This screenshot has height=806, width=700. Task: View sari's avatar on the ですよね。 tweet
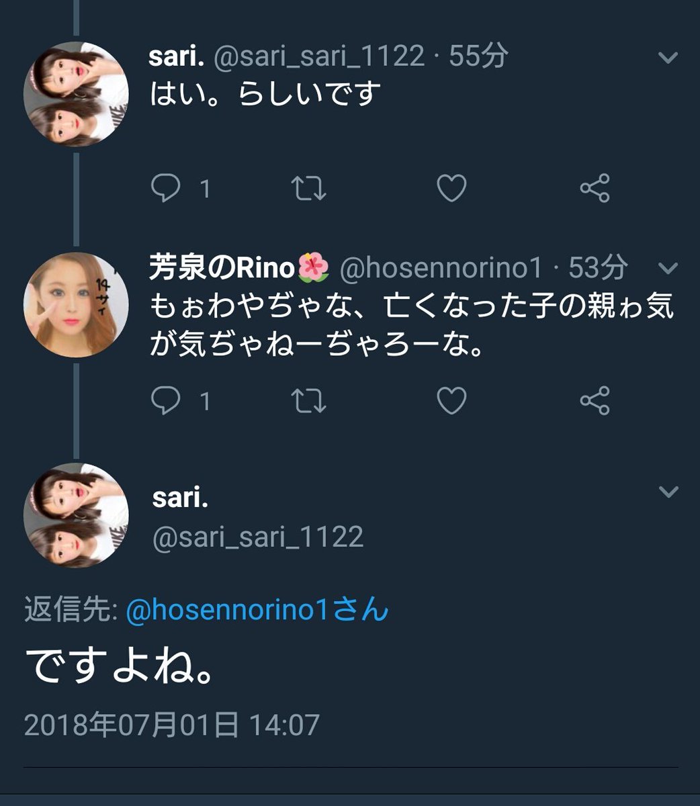click(76, 515)
